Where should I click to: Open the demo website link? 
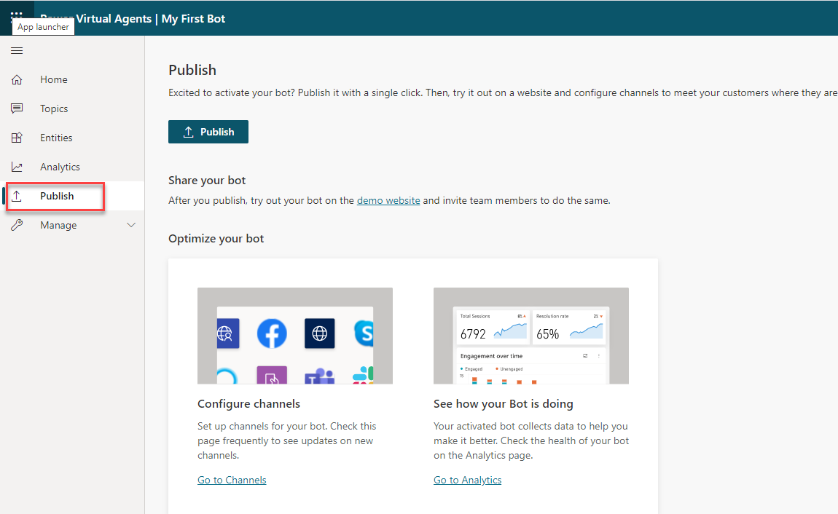388,201
